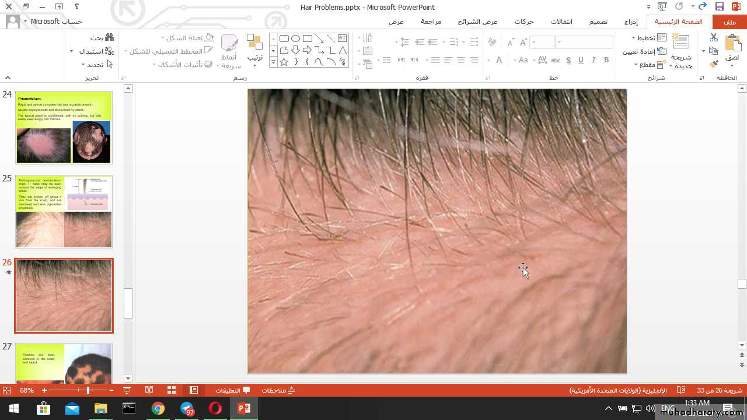Choose the star shape in shapes gallery
747x420 pixels.
point(284,62)
